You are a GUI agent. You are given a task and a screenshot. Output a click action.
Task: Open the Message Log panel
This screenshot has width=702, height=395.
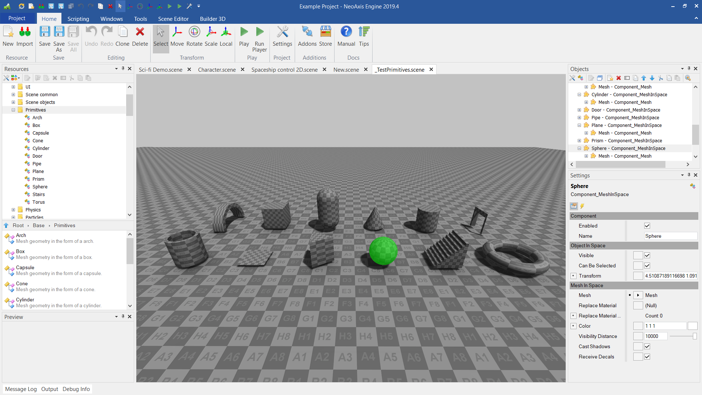click(21, 389)
